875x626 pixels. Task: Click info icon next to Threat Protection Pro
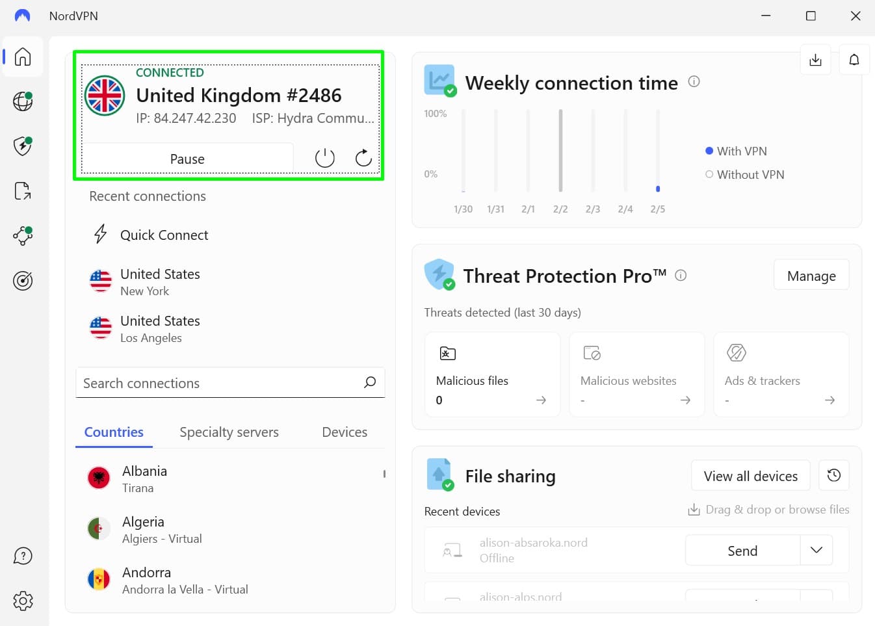[681, 275]
